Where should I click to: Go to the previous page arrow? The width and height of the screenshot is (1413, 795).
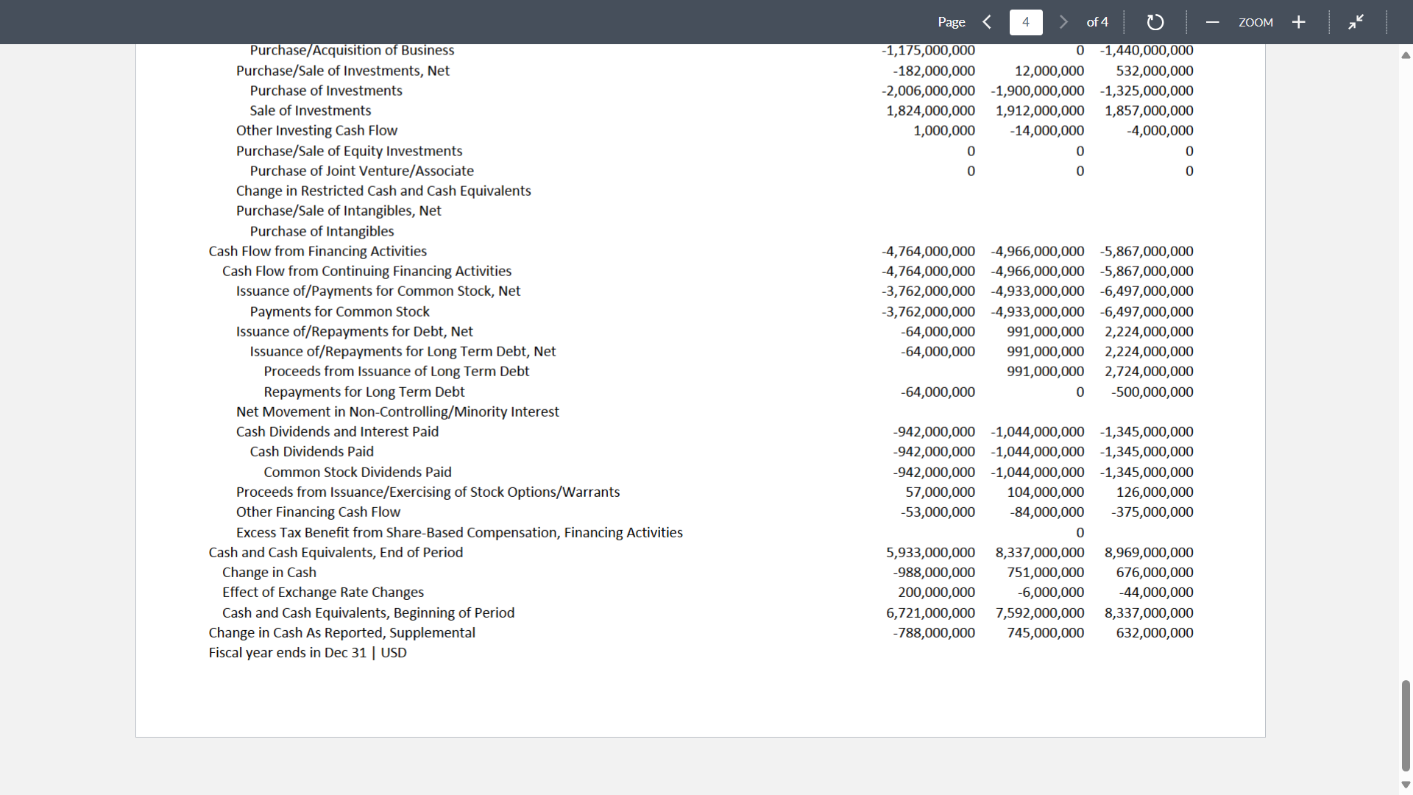coord(987,22)
